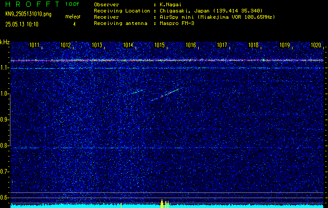Click the 1.1 frequency axis label
328x208 pixels.
pos(4,68)
